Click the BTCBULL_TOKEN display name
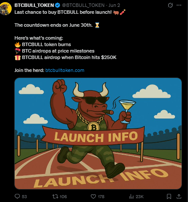This screenshot has width=188, height=202. [34, 5]
